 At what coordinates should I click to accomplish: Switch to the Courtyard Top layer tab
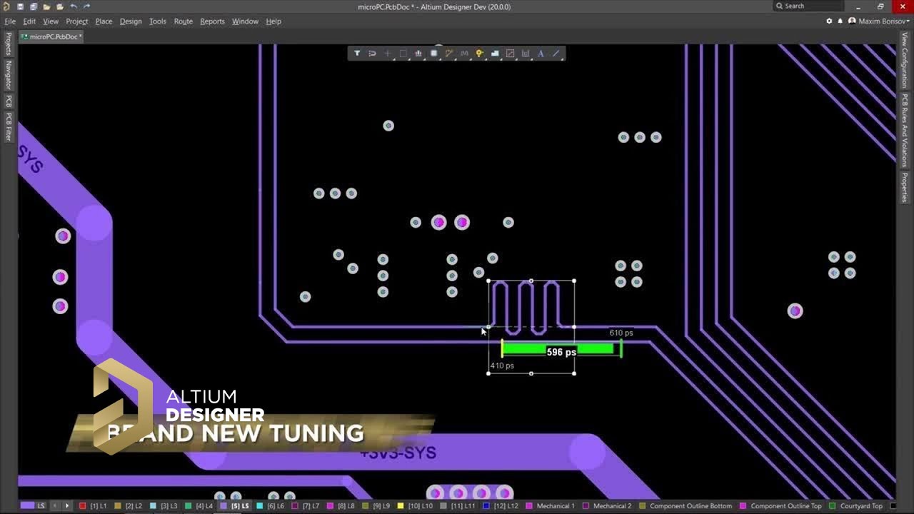point(855,505)
